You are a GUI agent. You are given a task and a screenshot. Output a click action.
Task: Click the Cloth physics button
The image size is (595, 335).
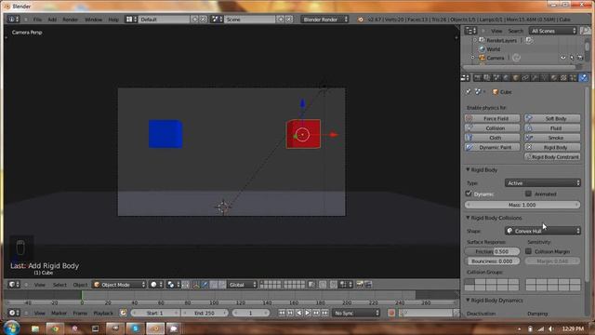pos(492,138)
